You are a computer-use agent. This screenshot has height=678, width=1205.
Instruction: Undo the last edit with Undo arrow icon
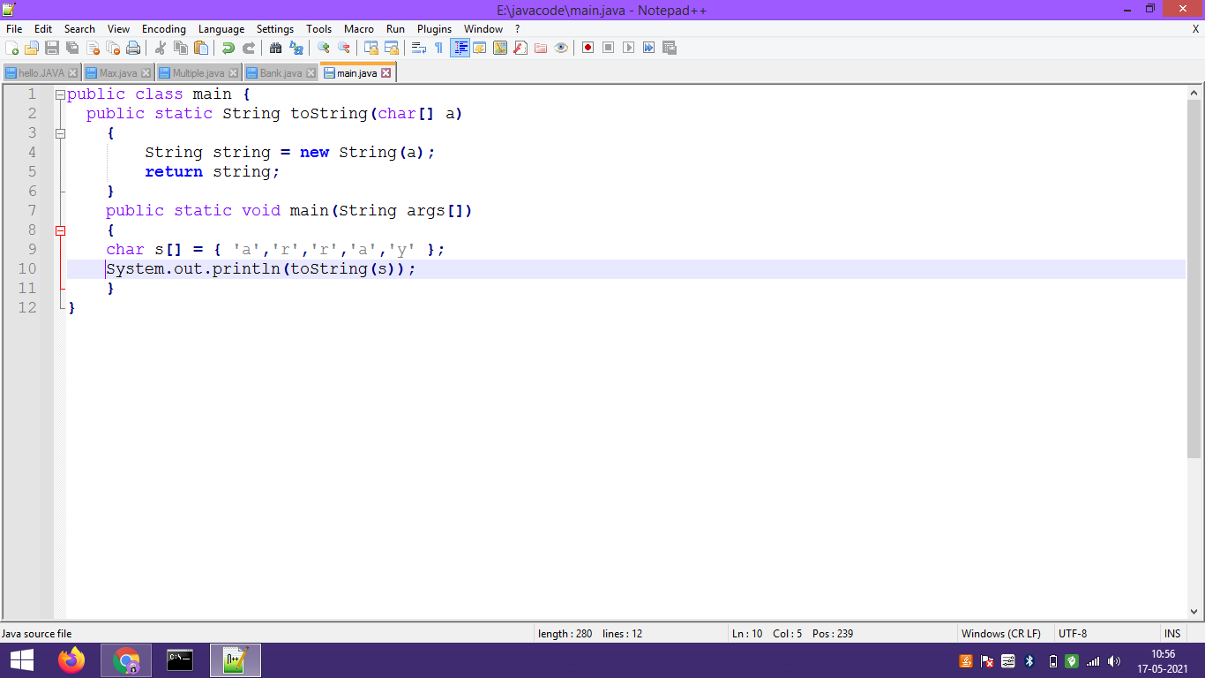[x=228, y=48]
